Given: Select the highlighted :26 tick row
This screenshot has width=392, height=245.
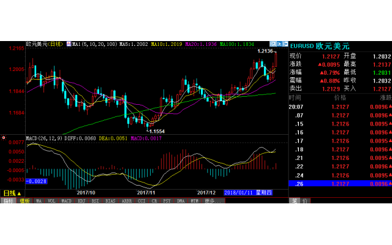Looking at the screenshot, I should click(x=340, y=184).
